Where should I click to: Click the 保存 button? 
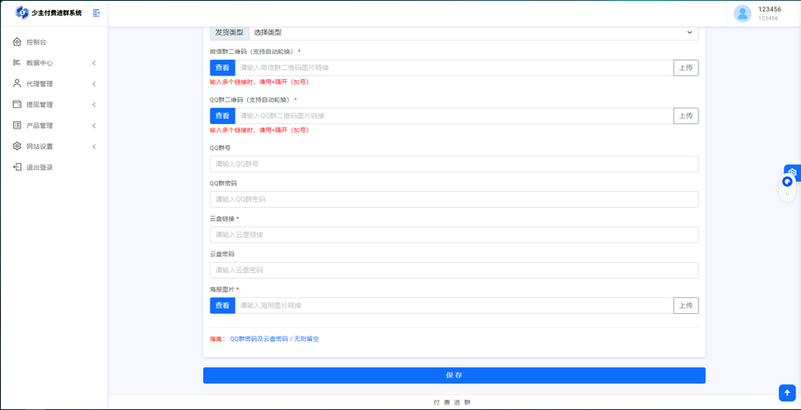(455, 376)
